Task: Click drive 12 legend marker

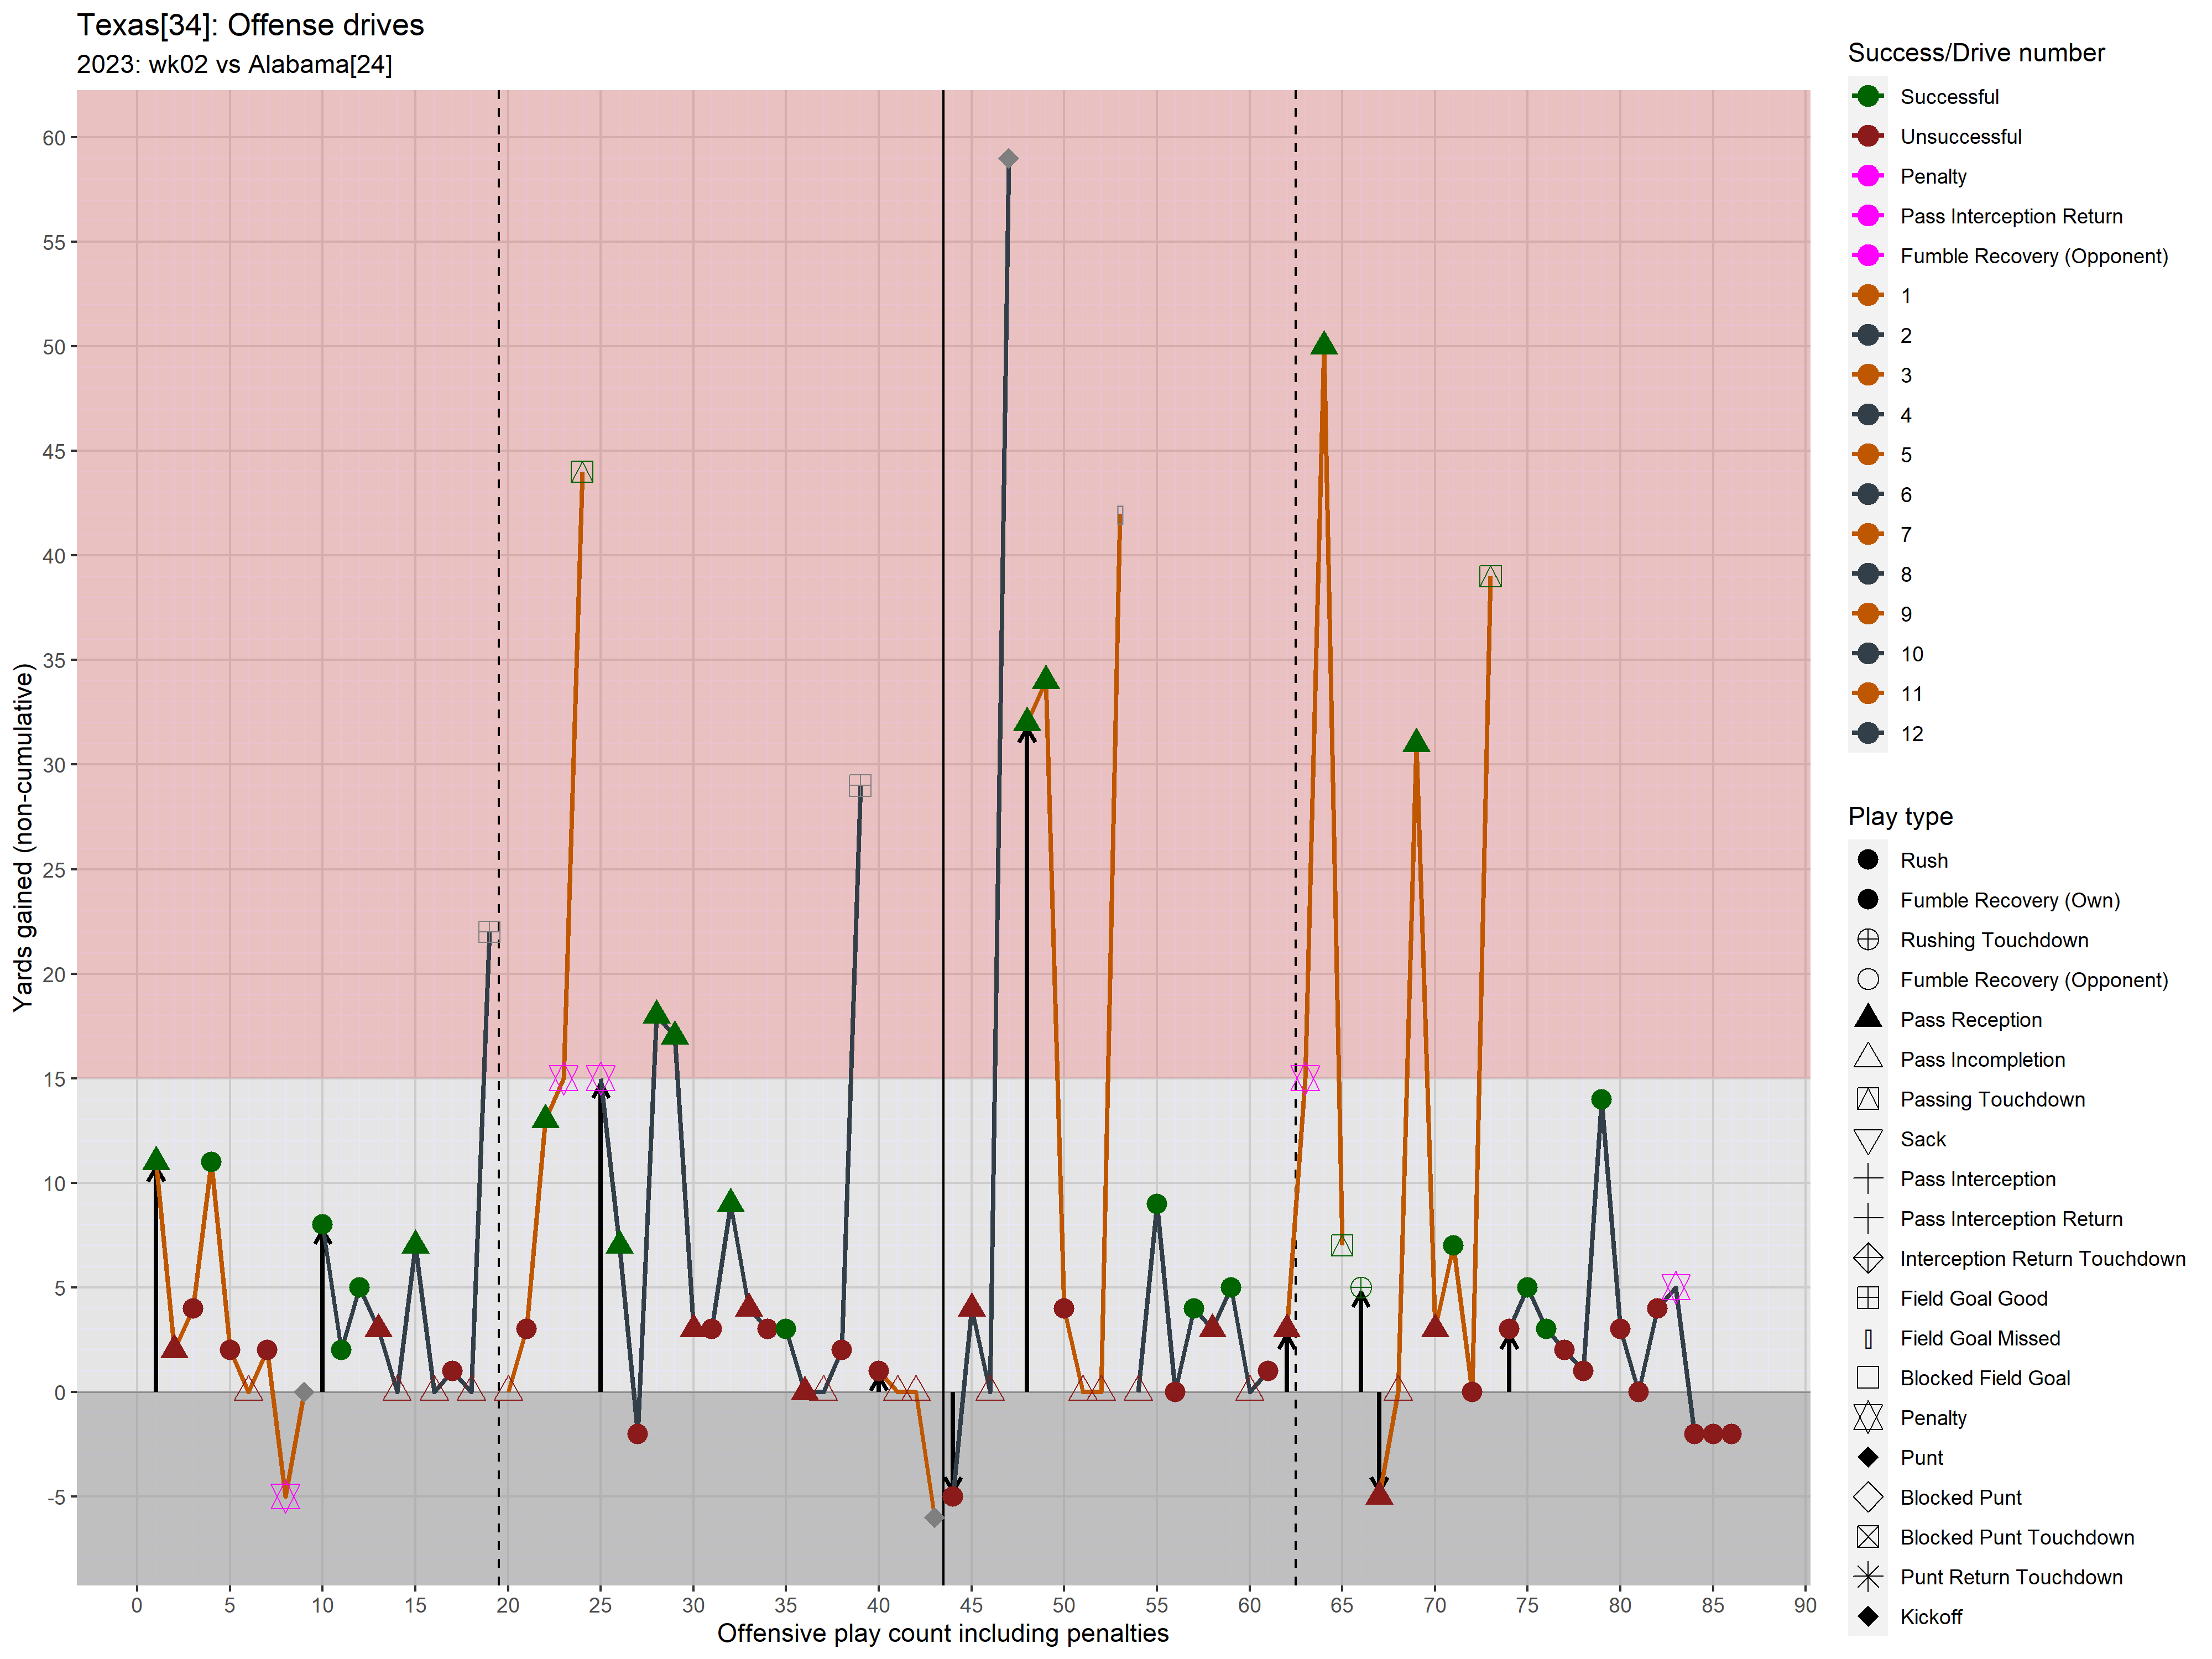Action: click(x=1867, y=733)
